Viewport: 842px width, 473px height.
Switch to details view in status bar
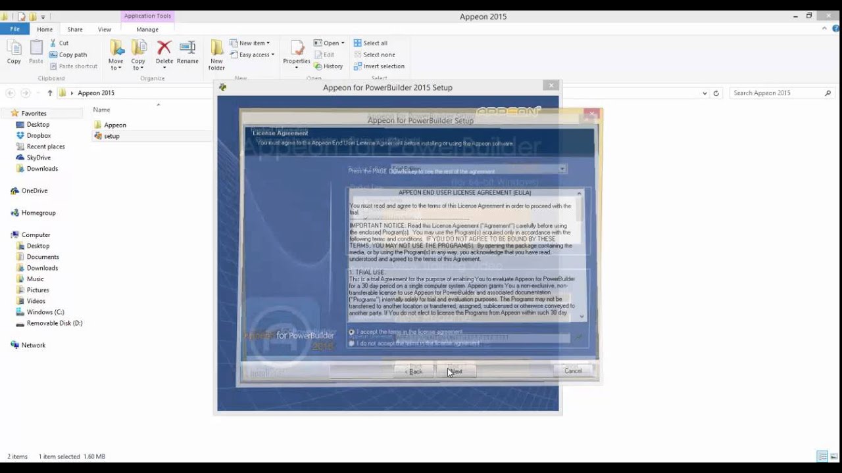(822, 457)
